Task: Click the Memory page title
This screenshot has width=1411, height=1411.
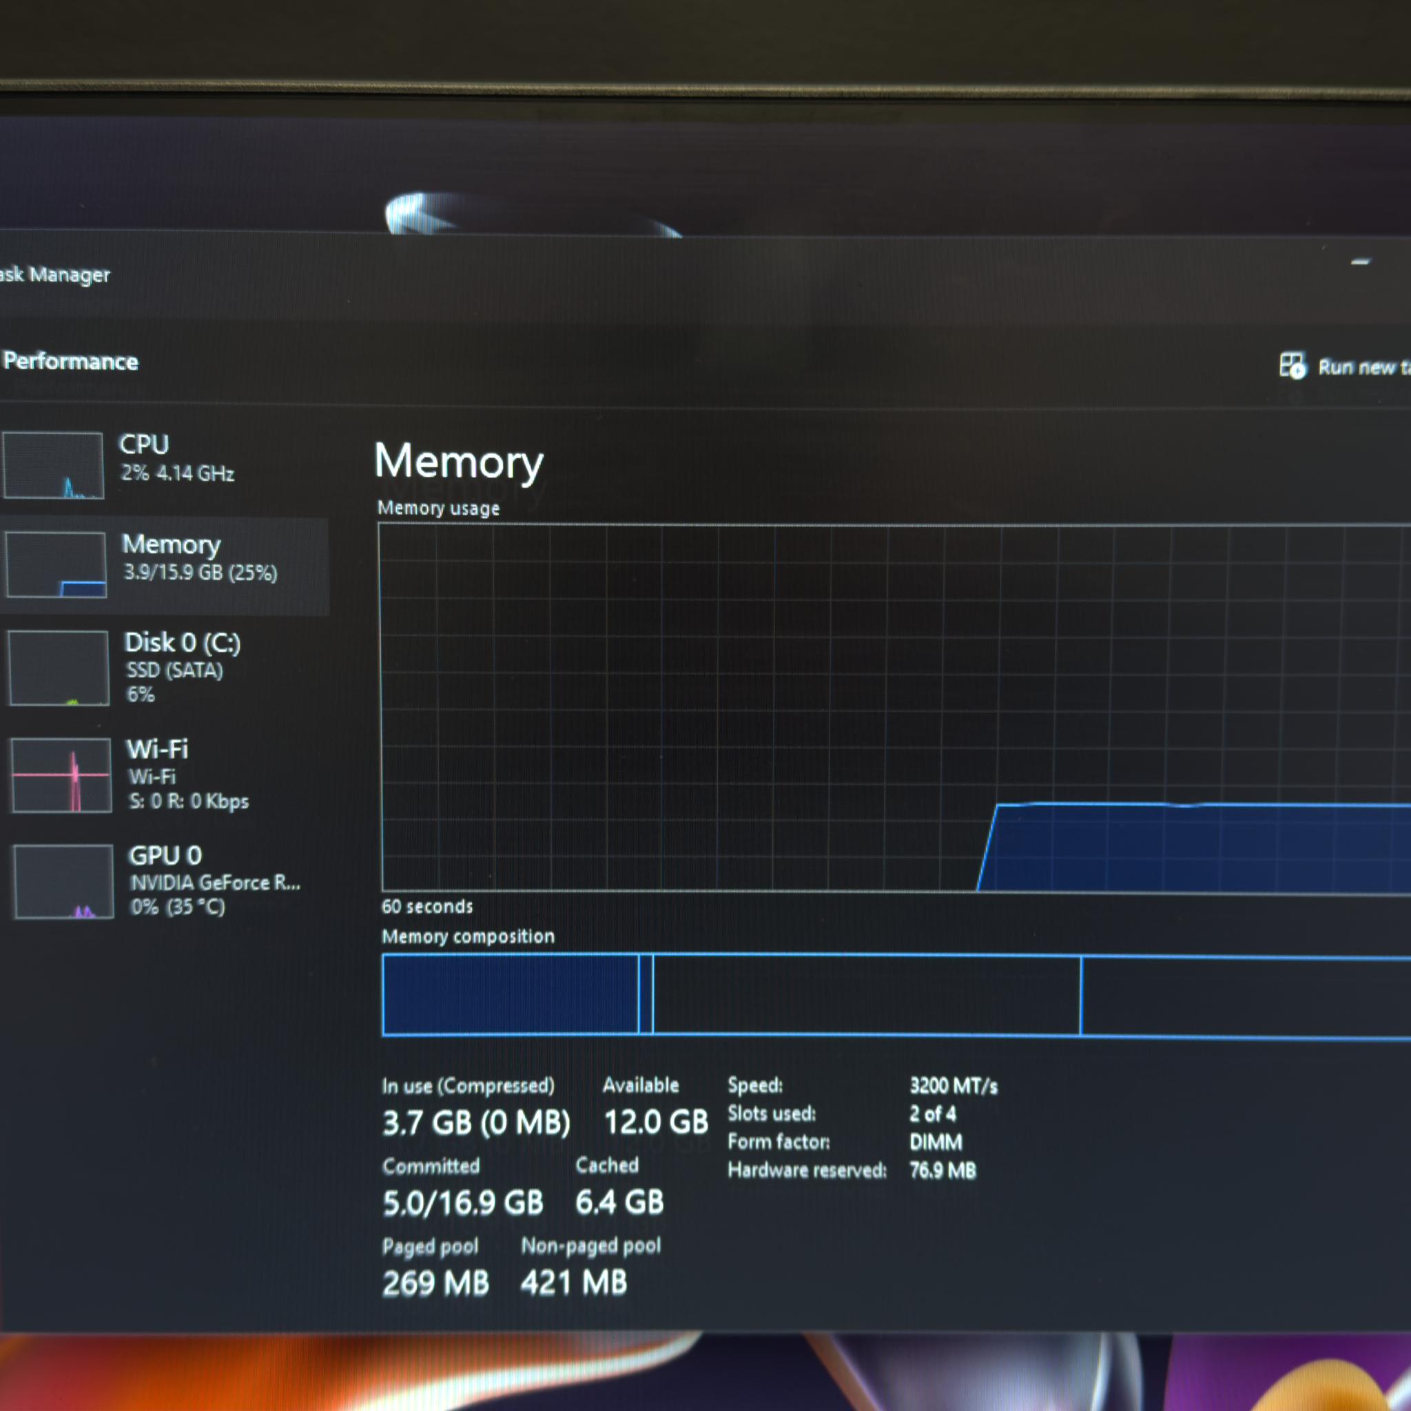Action: coord(459,462)
